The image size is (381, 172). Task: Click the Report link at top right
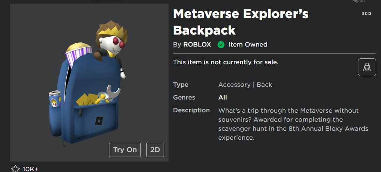point(358,1)
